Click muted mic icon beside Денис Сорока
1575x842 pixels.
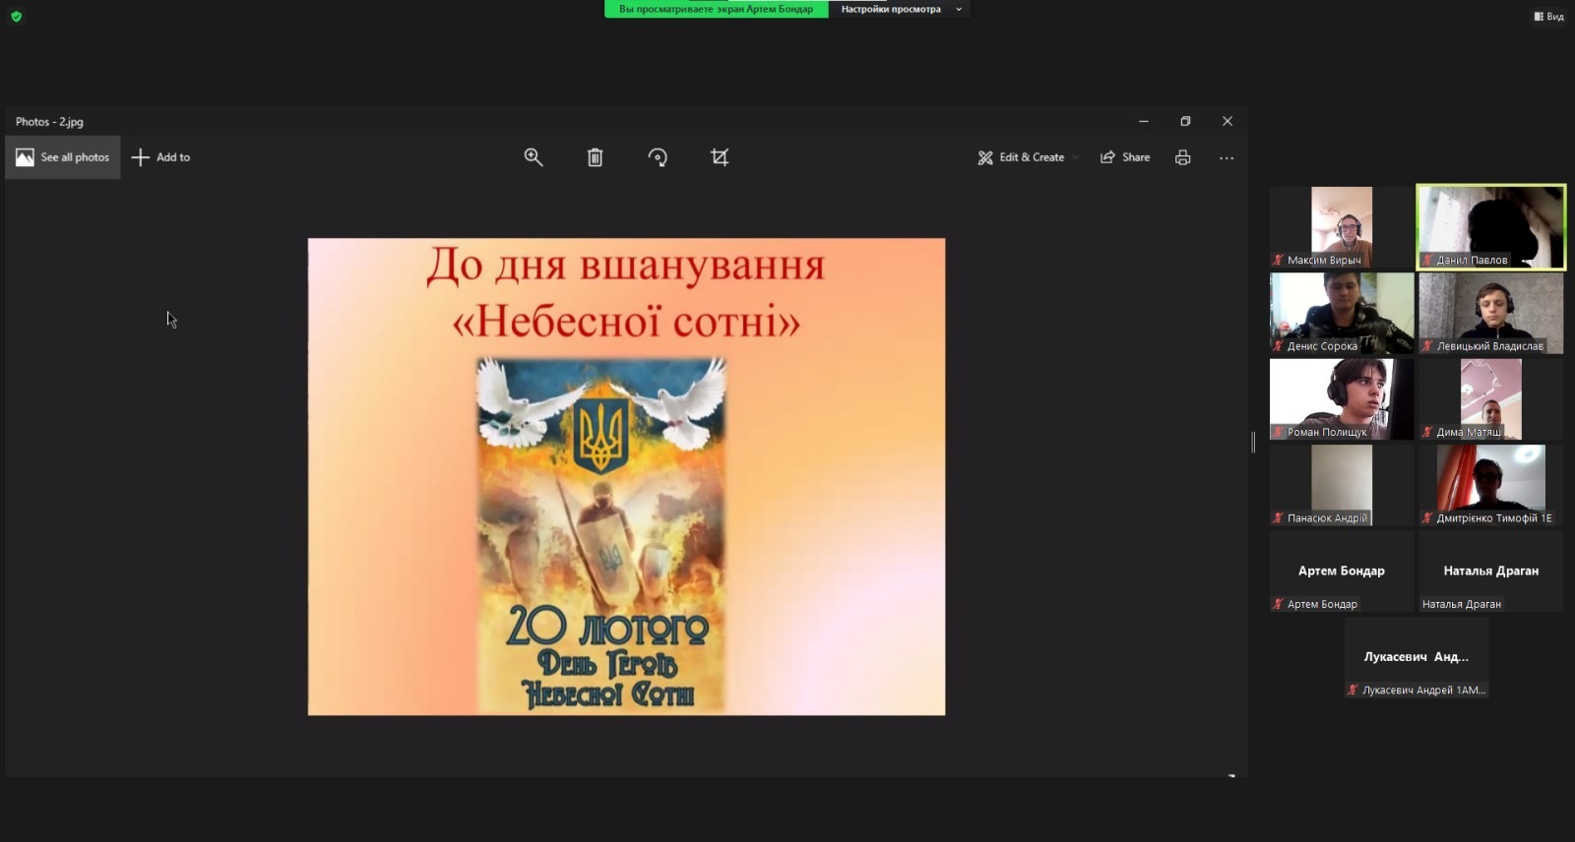[x=1278, y=346]
